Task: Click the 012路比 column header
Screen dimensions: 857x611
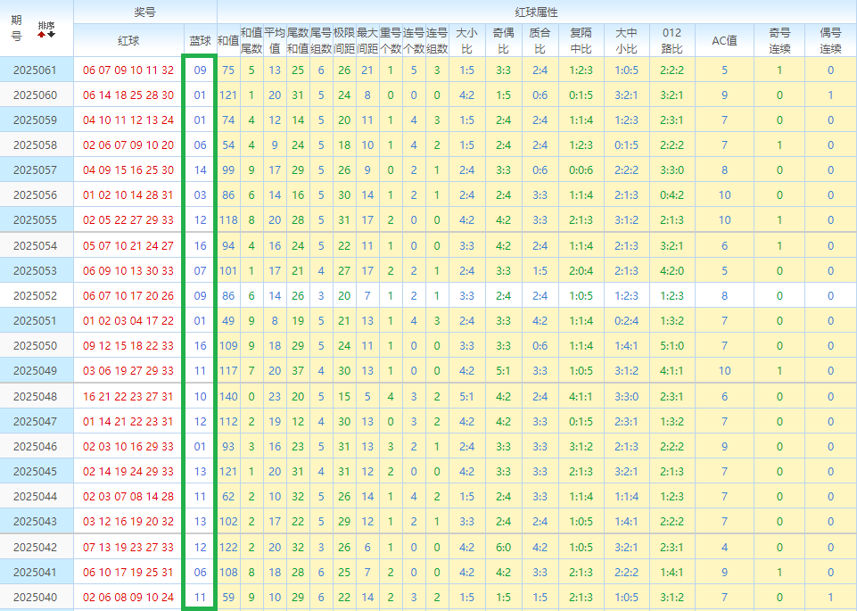Action: coord(672,41)
